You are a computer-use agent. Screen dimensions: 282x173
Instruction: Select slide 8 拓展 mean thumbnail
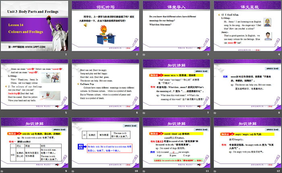pos(247,84)
